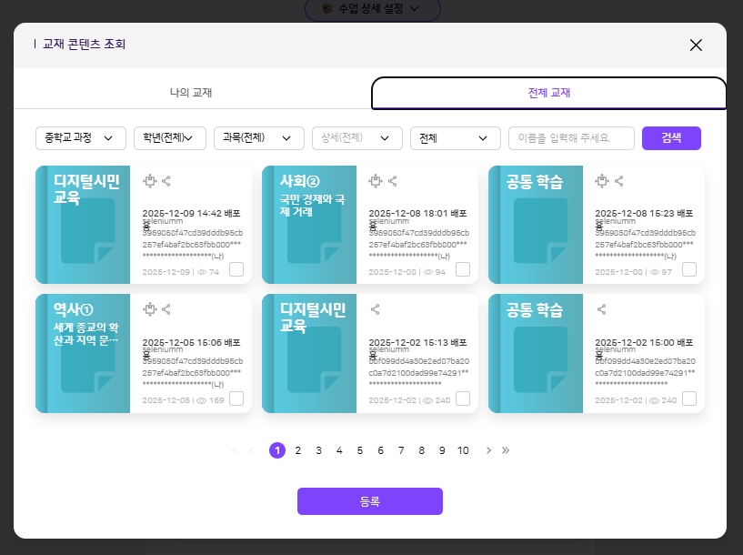
Task: Focus the name search input field
Action: click(x=571, y=138)
